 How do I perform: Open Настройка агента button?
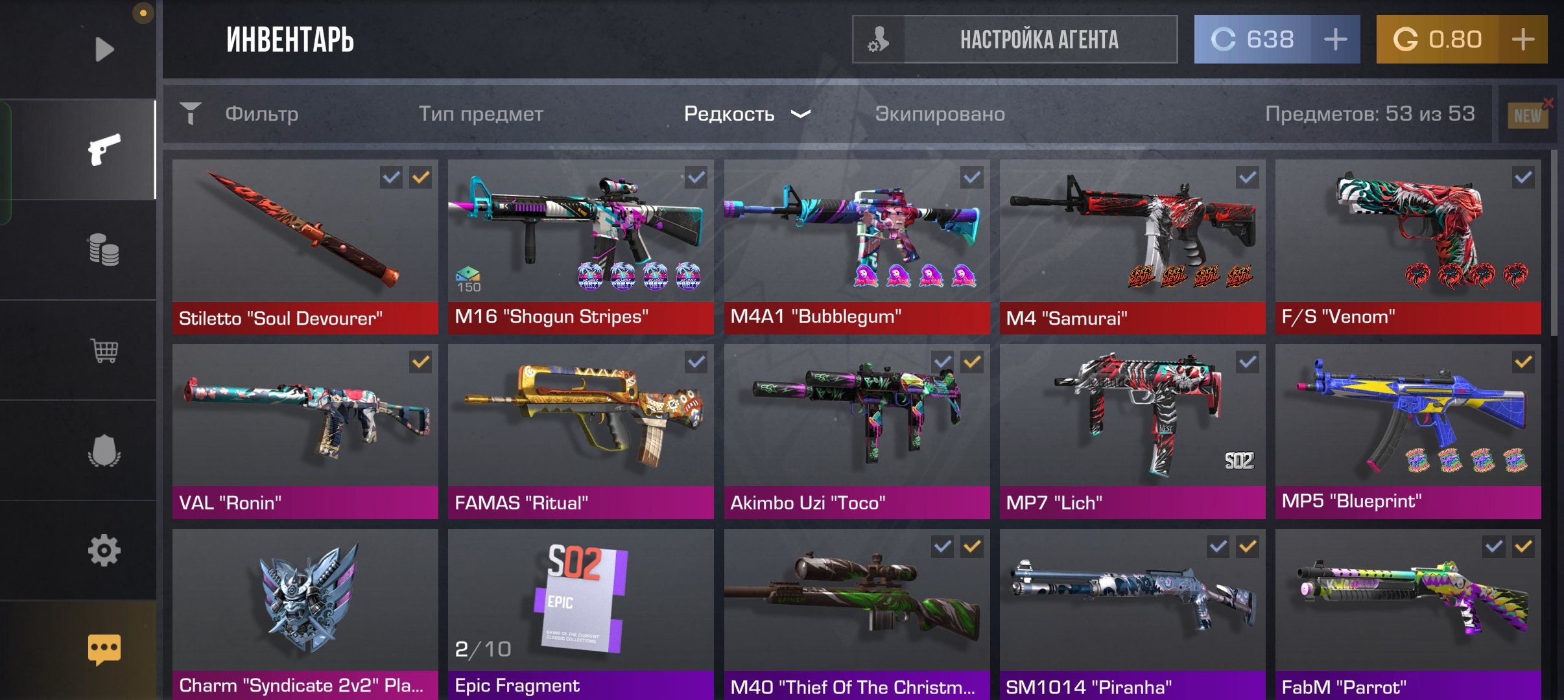click(1015, 40)
